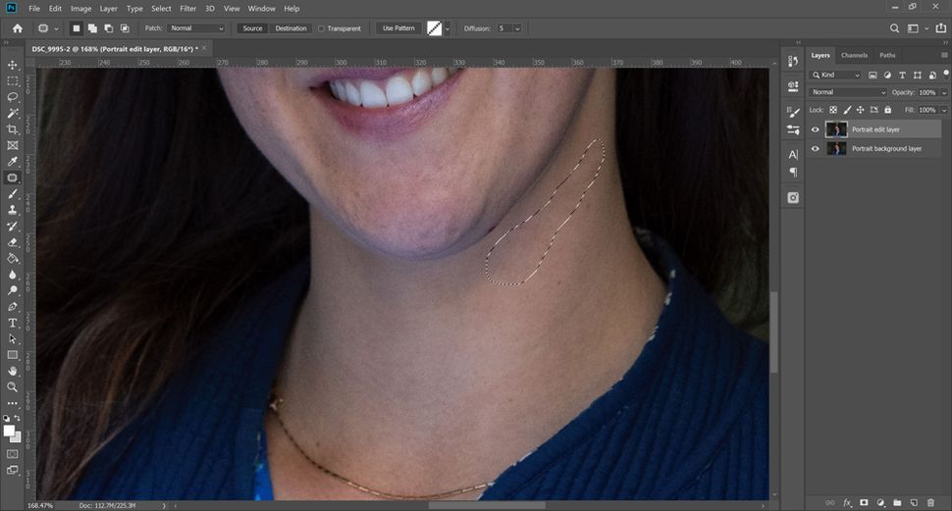Add a layer mask from panel footer
This screenshot has width=952, height=511.
[x=864, y=502]
